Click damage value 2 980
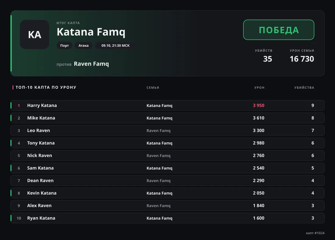Image resolution: width=335 pixels, height=240 pixels. [x=259, y=143]
